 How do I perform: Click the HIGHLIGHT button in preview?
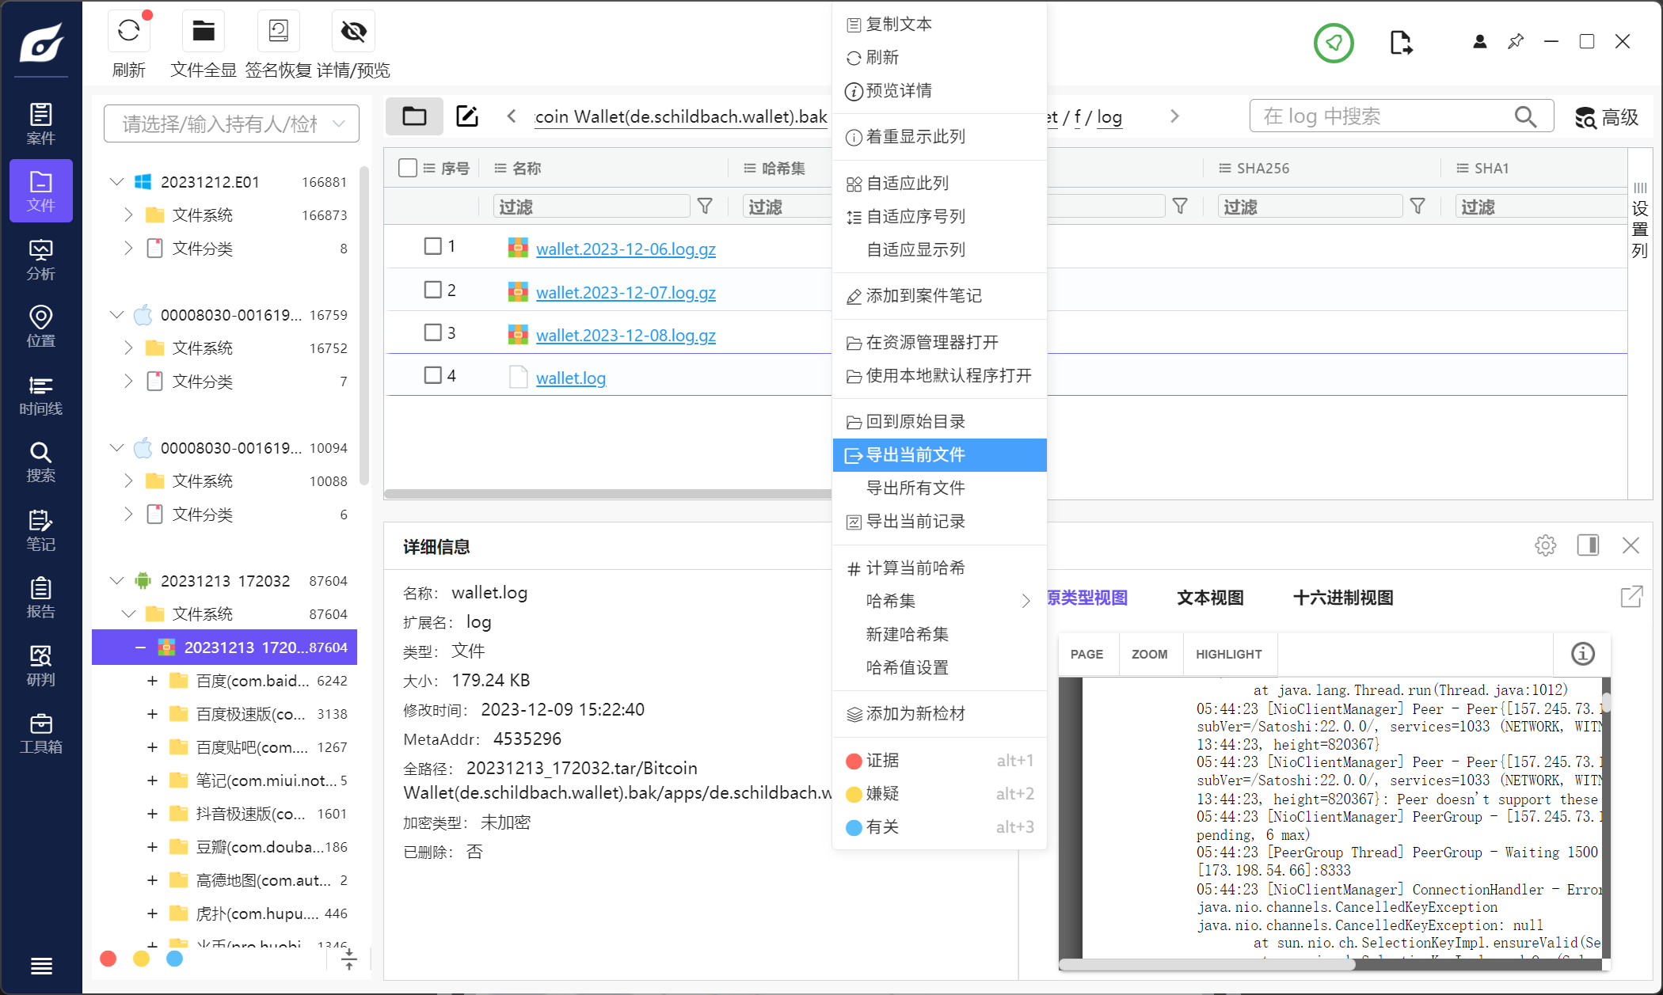point(1228,654)
